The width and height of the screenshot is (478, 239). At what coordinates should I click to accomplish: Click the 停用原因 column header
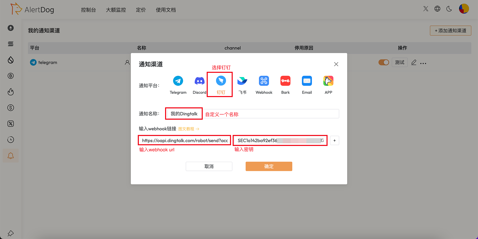pos(304,48)
